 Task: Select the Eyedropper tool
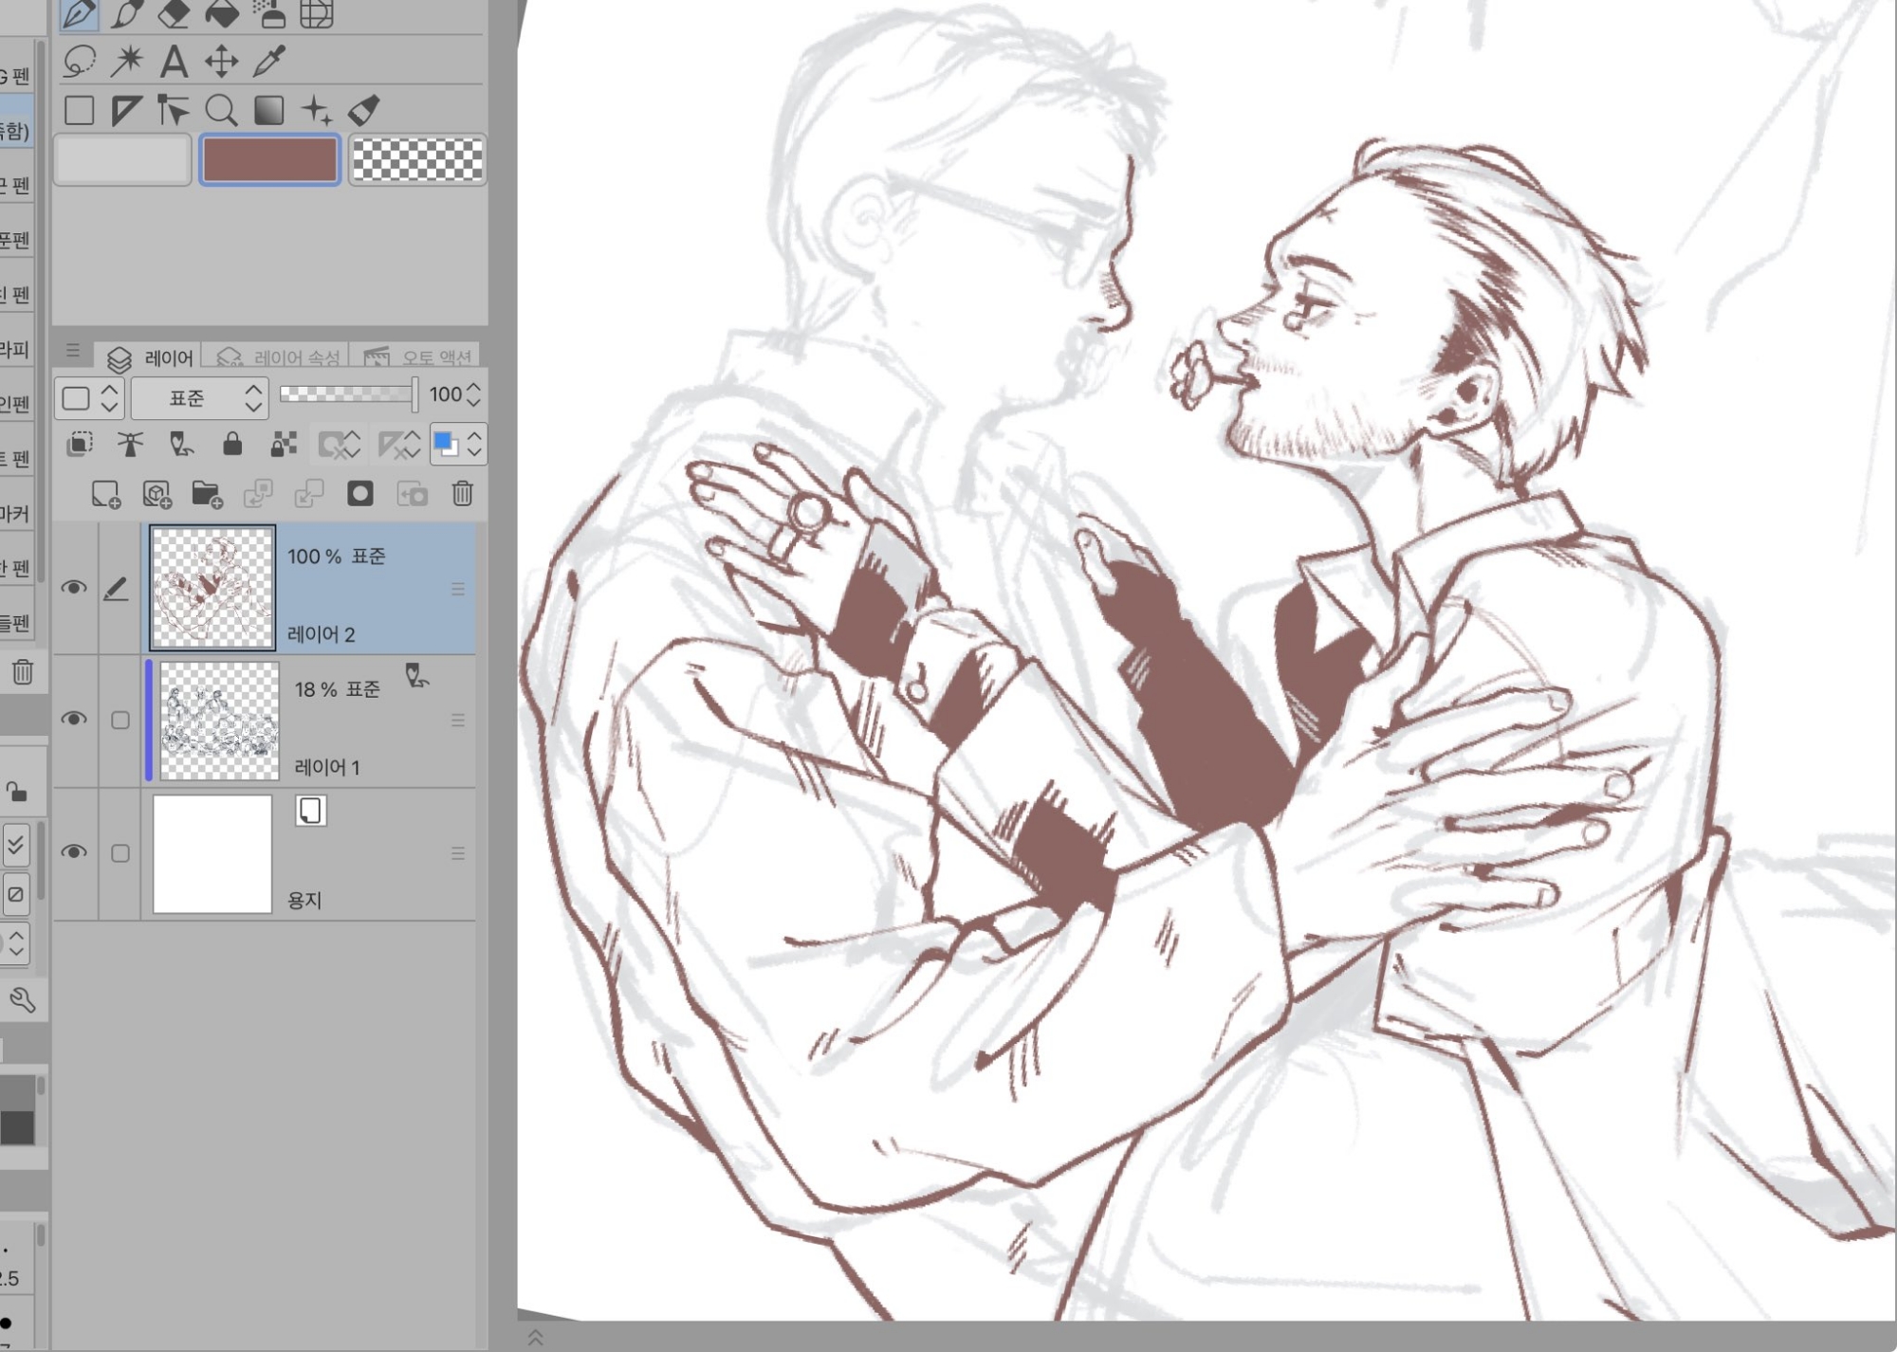pyautogui.click(x=269, y=63)
